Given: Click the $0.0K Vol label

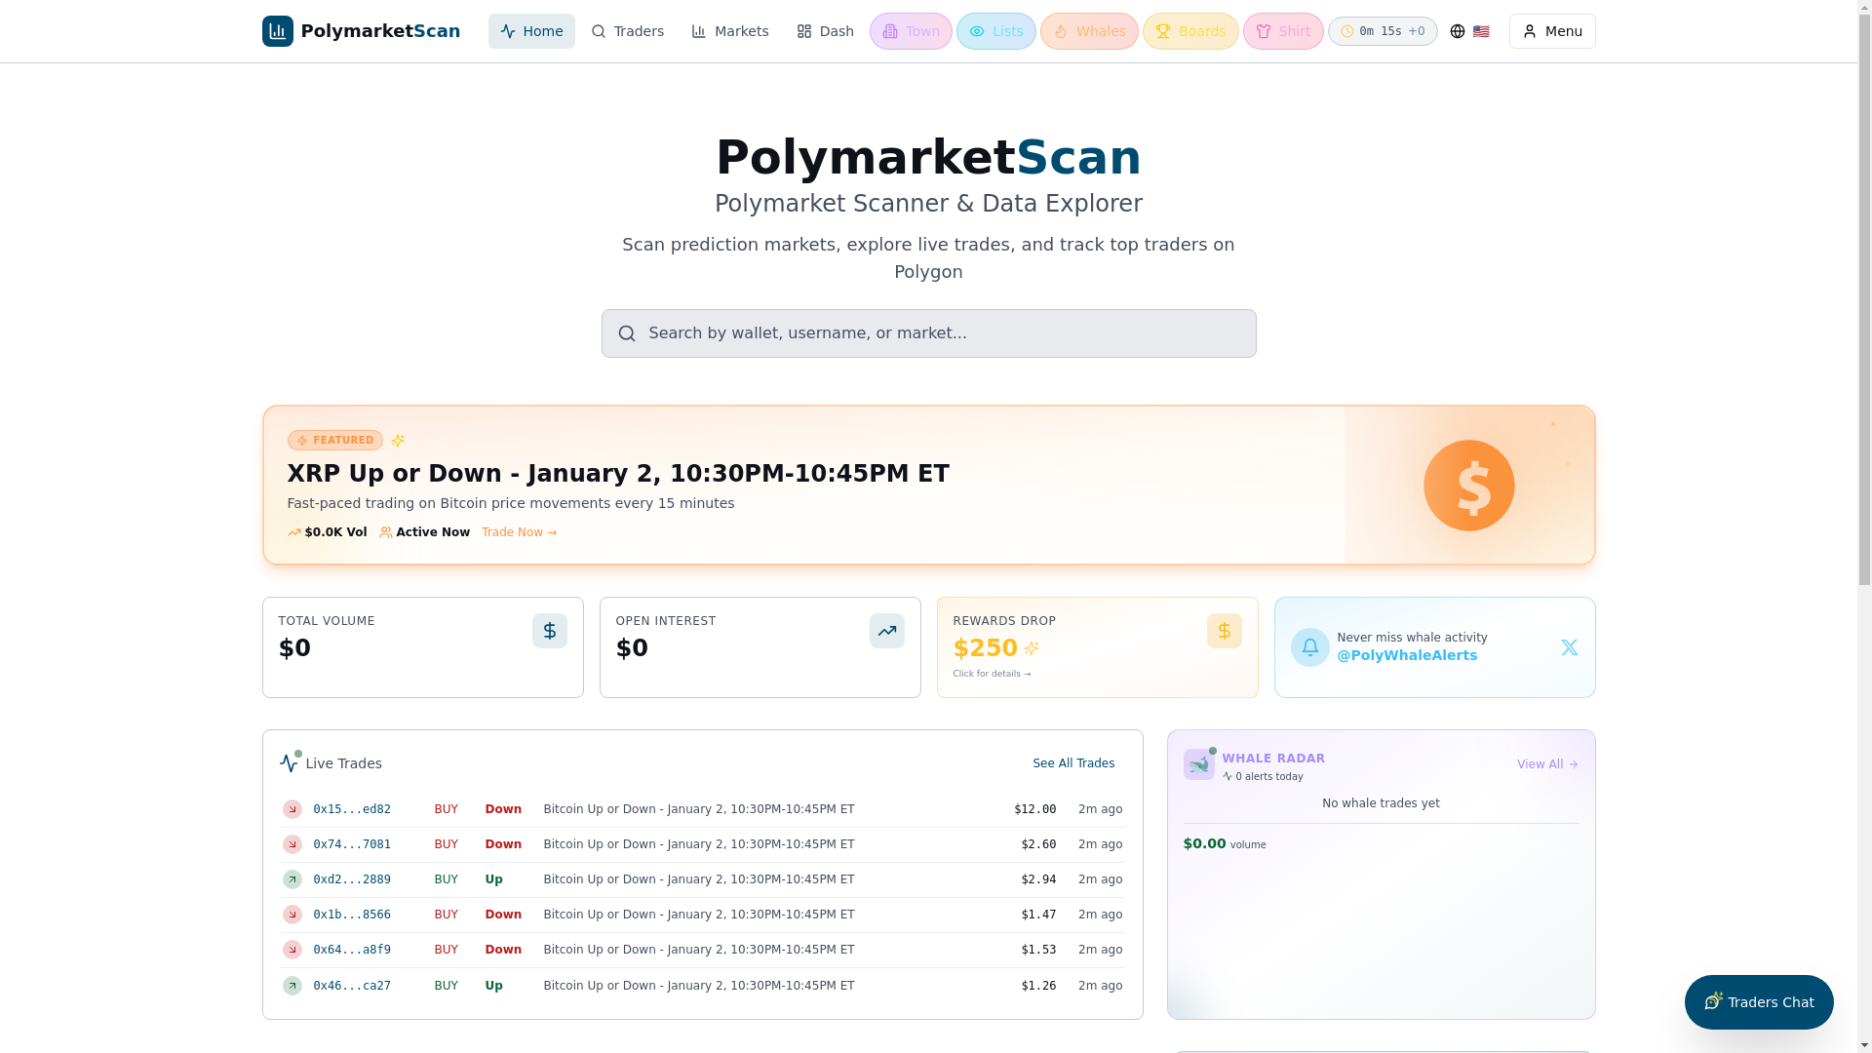Looking at the screenshot, I should [328, 532].
